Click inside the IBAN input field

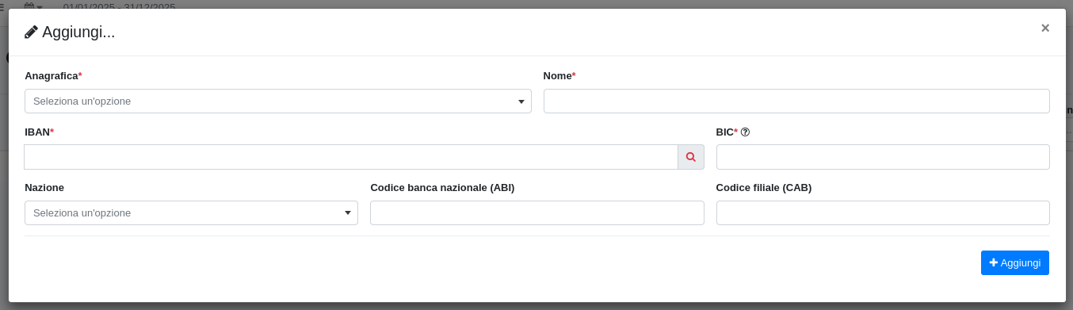351,157
